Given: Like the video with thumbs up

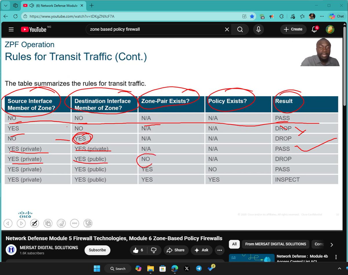Looking at the screenshot, I should [138, 250].
